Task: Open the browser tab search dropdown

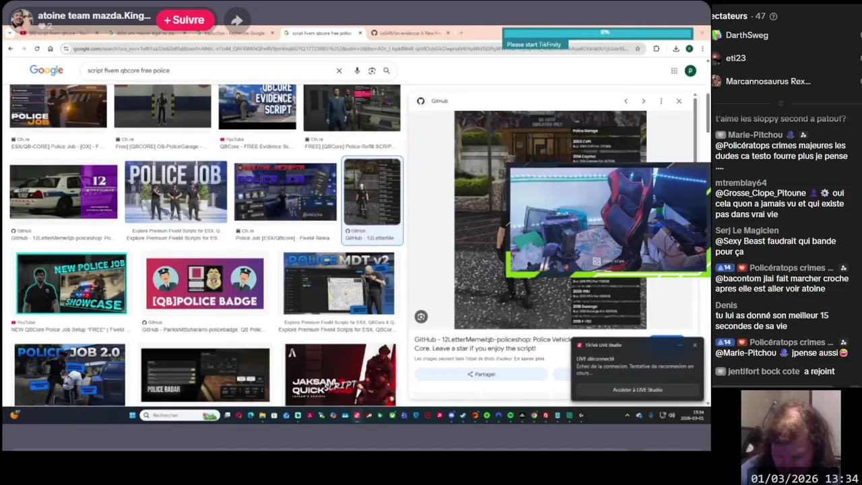Action: (x=9, y=33)
